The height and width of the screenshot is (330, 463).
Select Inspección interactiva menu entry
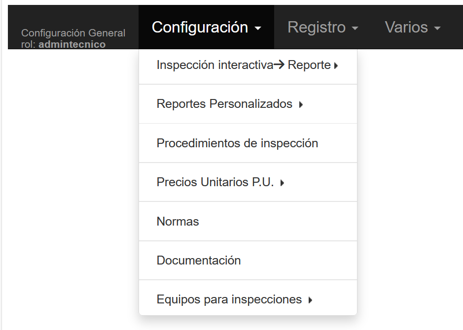[x=214, y=65]
